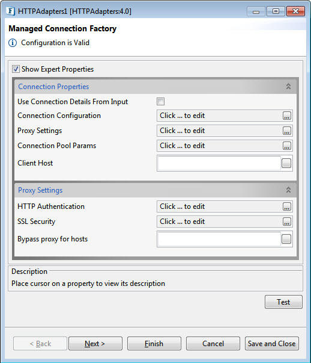
Task: Collapse the Connection Properties section
Action: click(x=288, y=87)
